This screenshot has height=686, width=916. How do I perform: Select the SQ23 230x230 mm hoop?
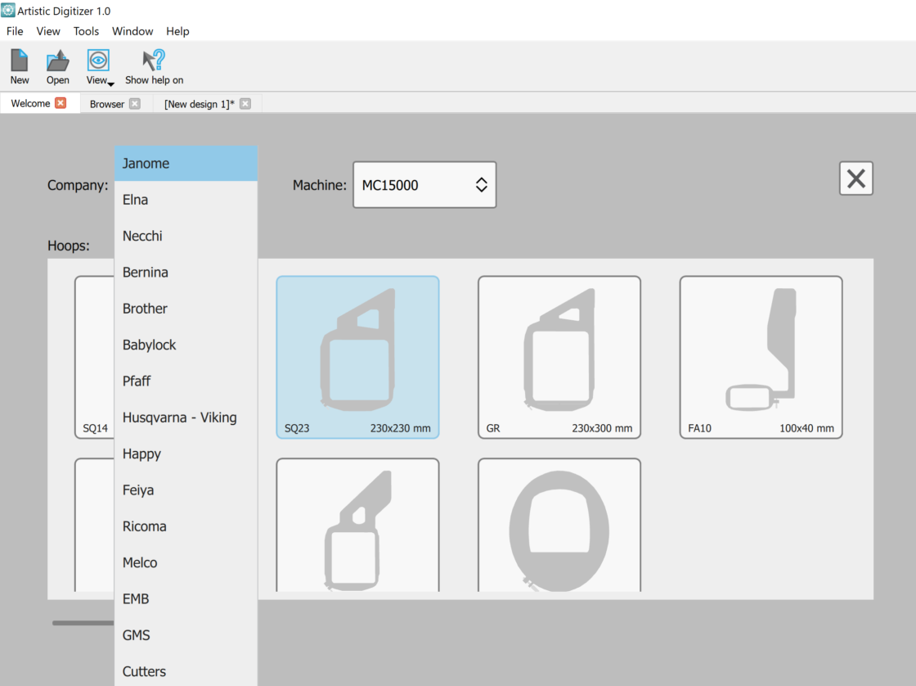point(357,358)
